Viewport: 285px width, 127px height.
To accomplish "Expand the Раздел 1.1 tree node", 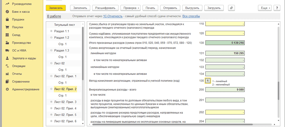I will (x=51, y=31).
